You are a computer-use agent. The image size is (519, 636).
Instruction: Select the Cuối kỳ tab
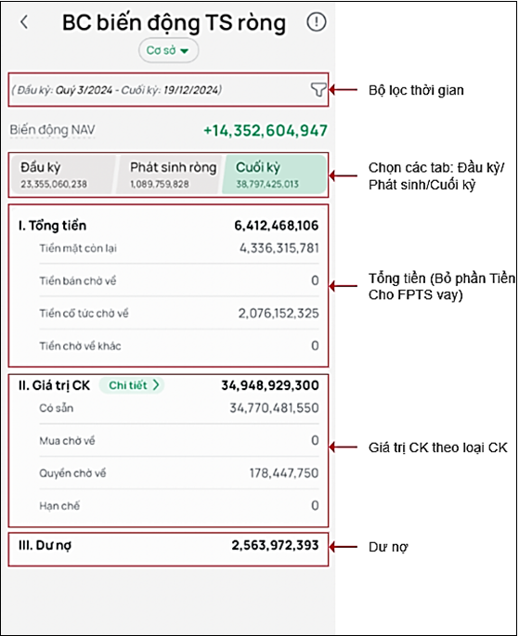click(x=274, y=175)
